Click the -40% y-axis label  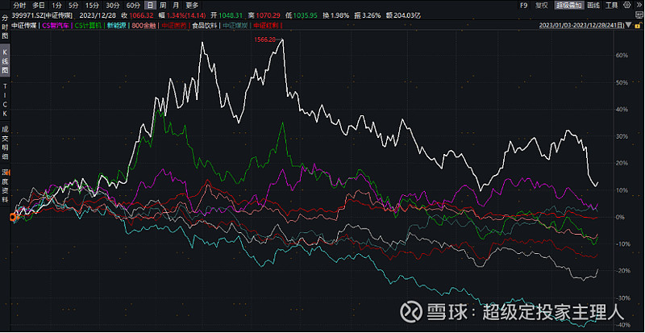[621, 324]
